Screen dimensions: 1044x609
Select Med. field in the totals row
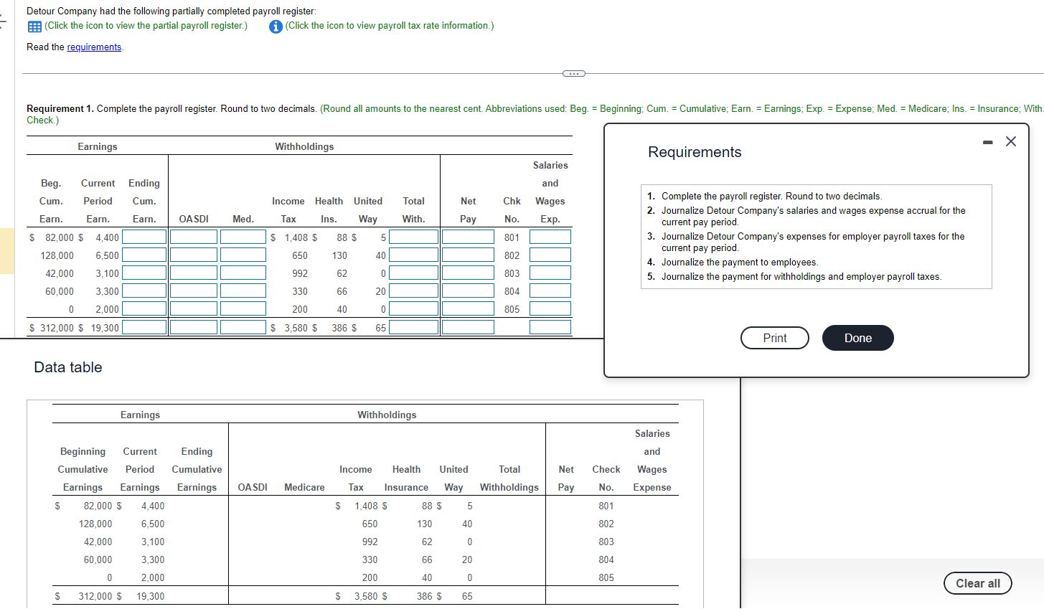pyautogui.click(x=243, y=327)
